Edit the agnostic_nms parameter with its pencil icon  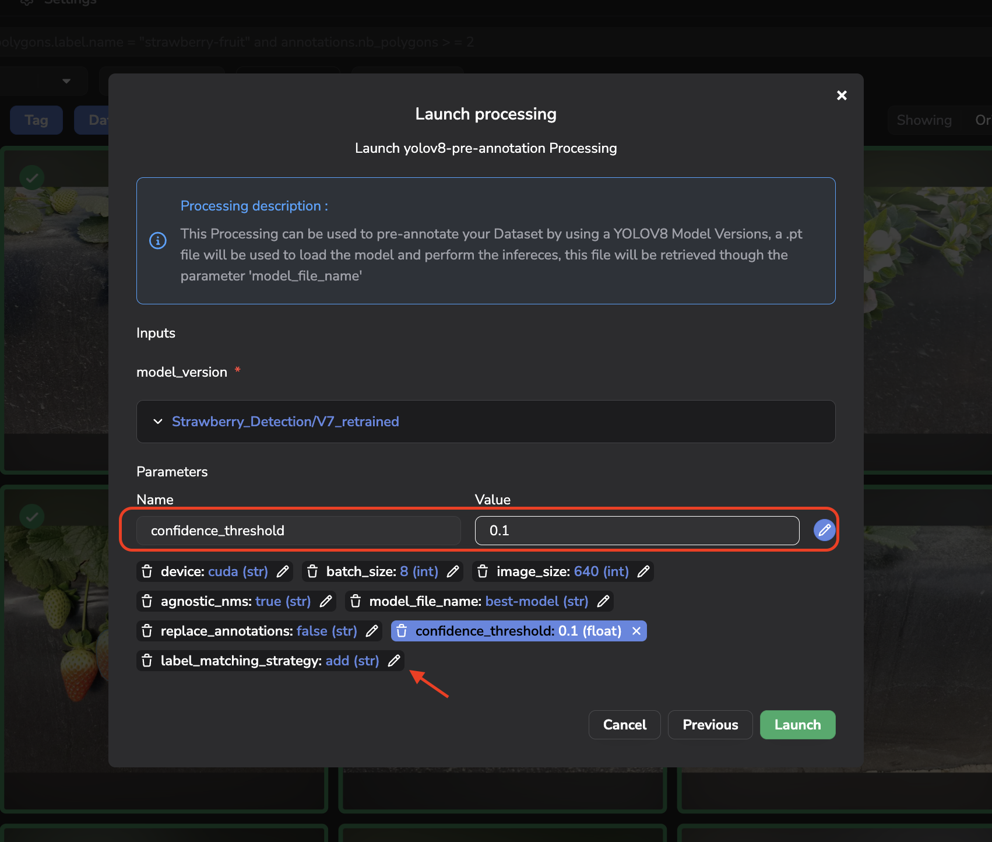(326, 601)
